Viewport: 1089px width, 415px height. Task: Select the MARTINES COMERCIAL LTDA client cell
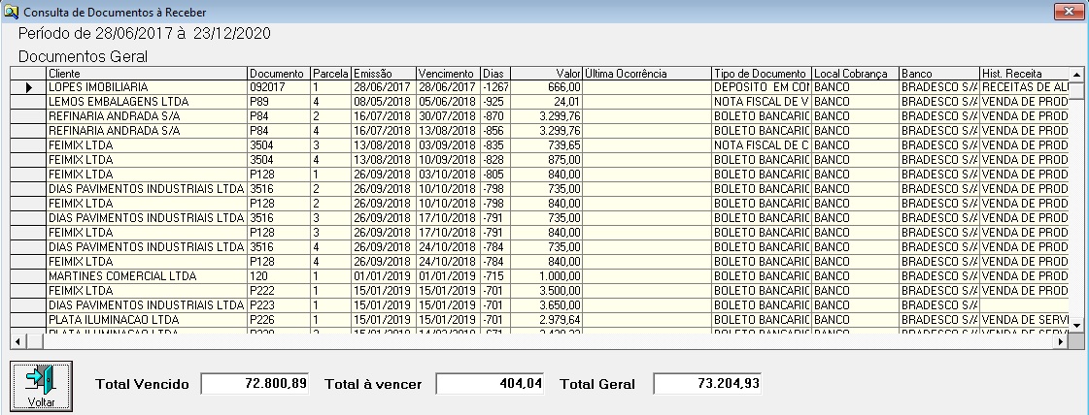point(146,276)
